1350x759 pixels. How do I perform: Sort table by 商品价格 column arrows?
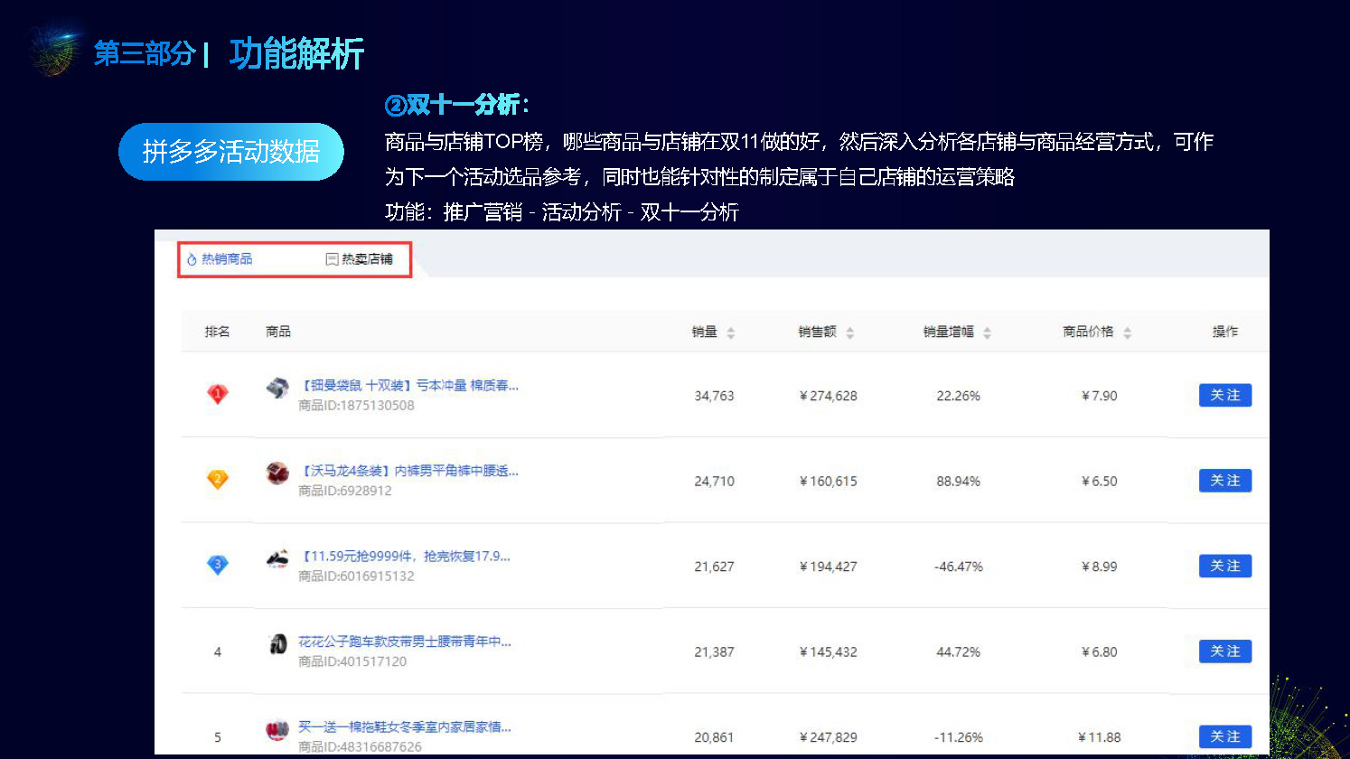pyautogui.click(x=1127, y=333)
